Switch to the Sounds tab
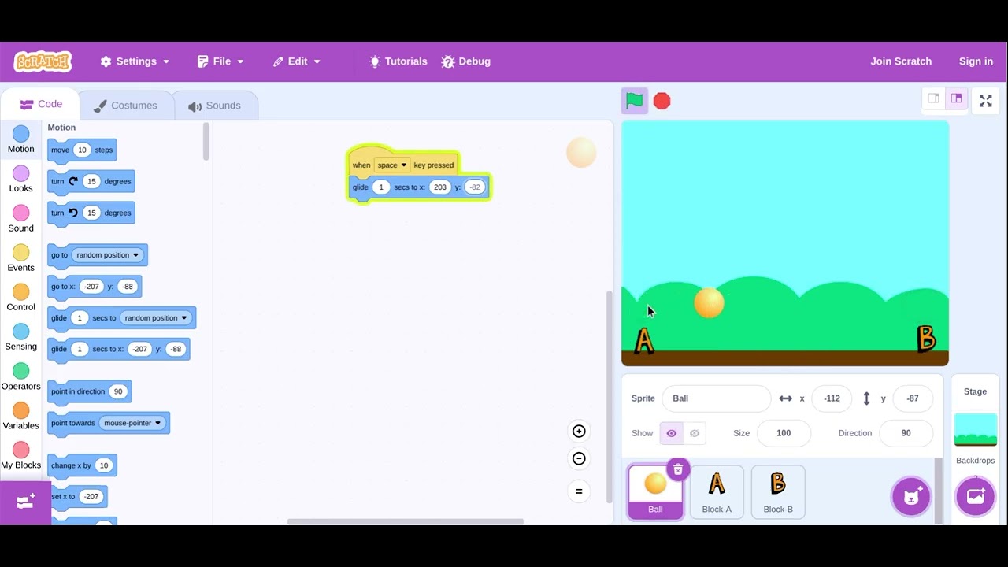 coord(214,106)
